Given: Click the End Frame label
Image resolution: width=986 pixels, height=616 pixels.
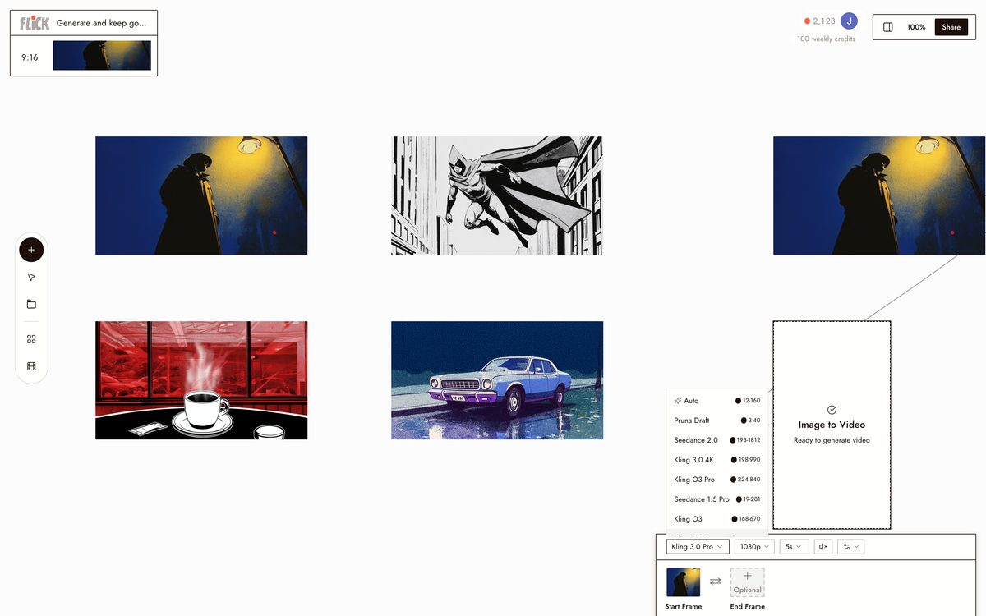Looking at the screenshot, I should [x=747, y=606].
